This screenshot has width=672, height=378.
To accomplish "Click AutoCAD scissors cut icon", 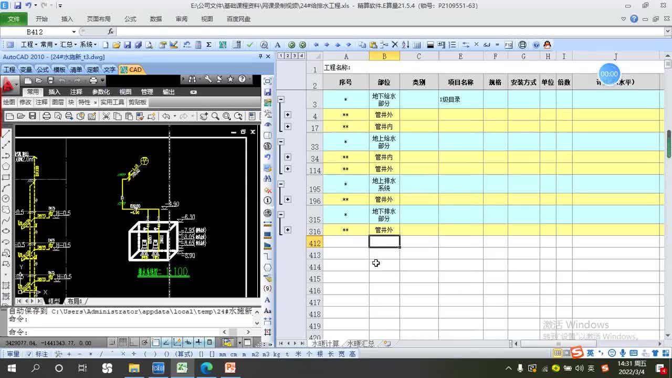I will (106, 116).
